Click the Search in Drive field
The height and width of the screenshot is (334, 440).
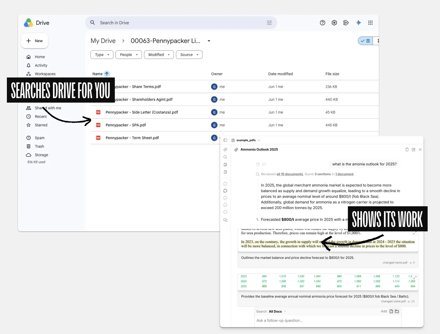point(181,23)
